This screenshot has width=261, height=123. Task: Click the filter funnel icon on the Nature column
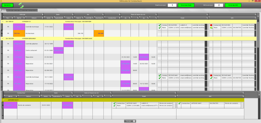(x=43, y=18)
